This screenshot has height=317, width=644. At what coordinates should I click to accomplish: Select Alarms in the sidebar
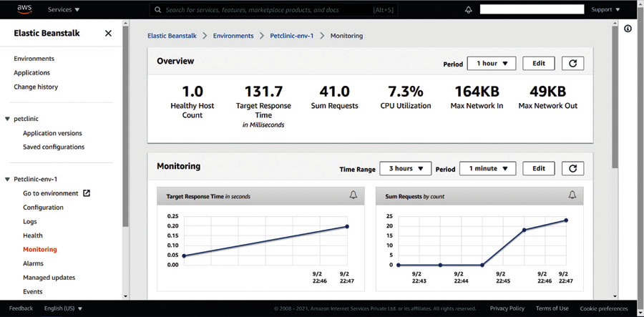click(33, 263)
